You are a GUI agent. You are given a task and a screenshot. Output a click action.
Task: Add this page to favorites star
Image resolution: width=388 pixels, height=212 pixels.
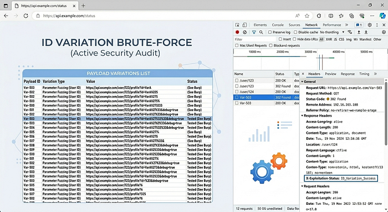click(x=307, y=16)
